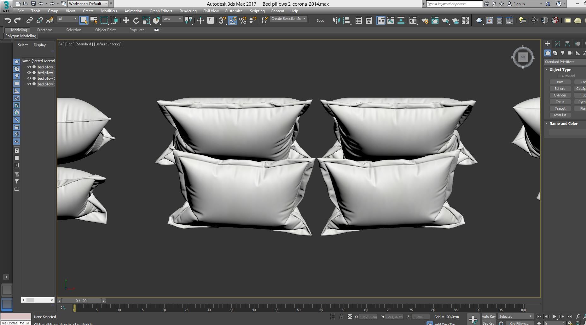This screenshot has width=586, height=325.
Task: Pick the Rectangular Selection Region tool
Action: 104,20
